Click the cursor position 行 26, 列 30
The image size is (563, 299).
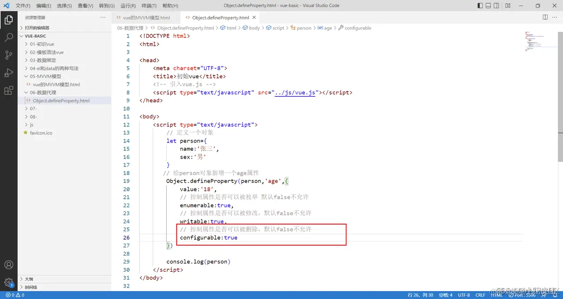420,295
